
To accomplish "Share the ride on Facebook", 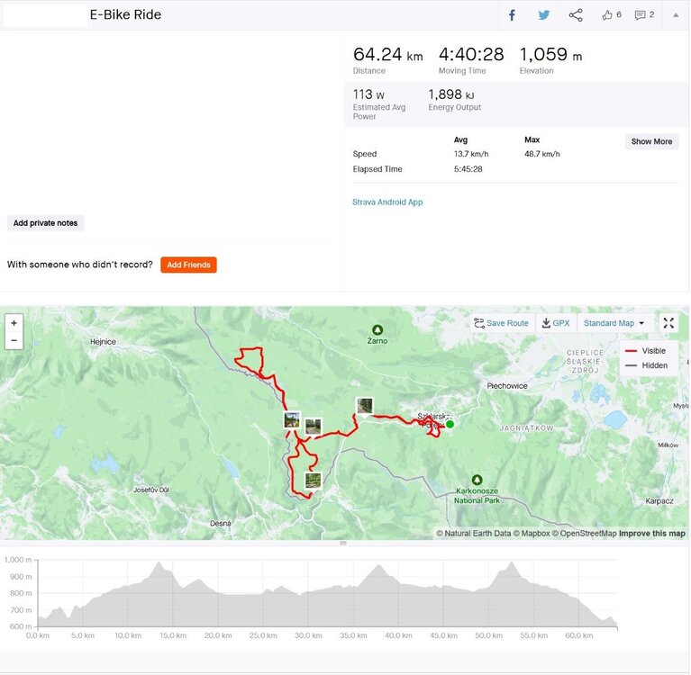I will pos(512,15).
